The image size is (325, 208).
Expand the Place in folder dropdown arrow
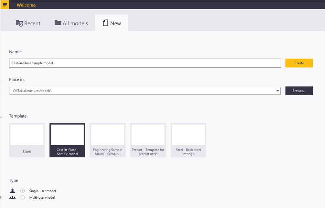point(278,91)
